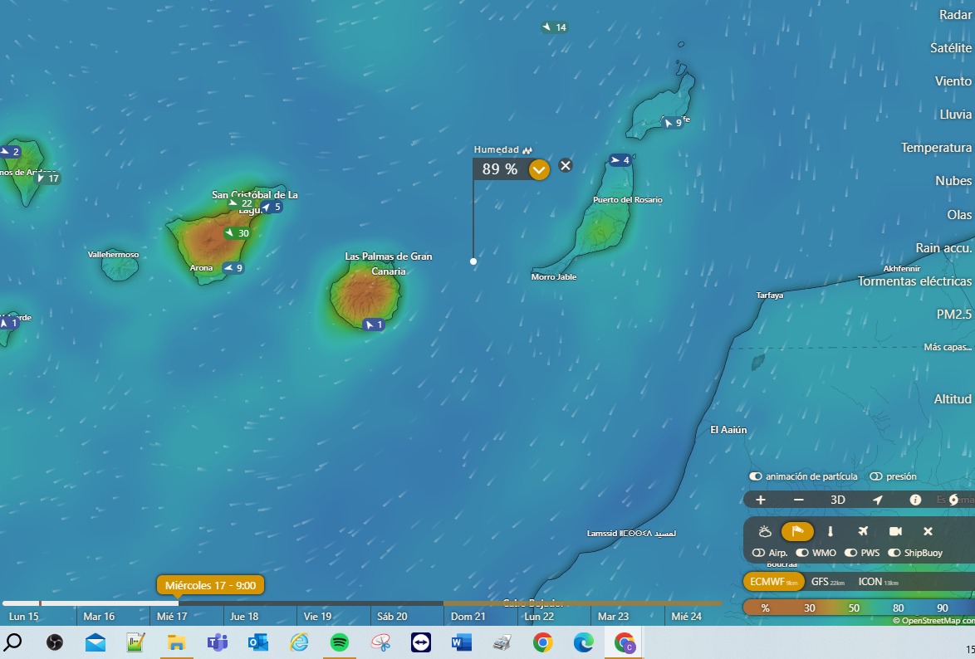Click the Miércoles 17 - 9:00 time handle

click(210, 586)
